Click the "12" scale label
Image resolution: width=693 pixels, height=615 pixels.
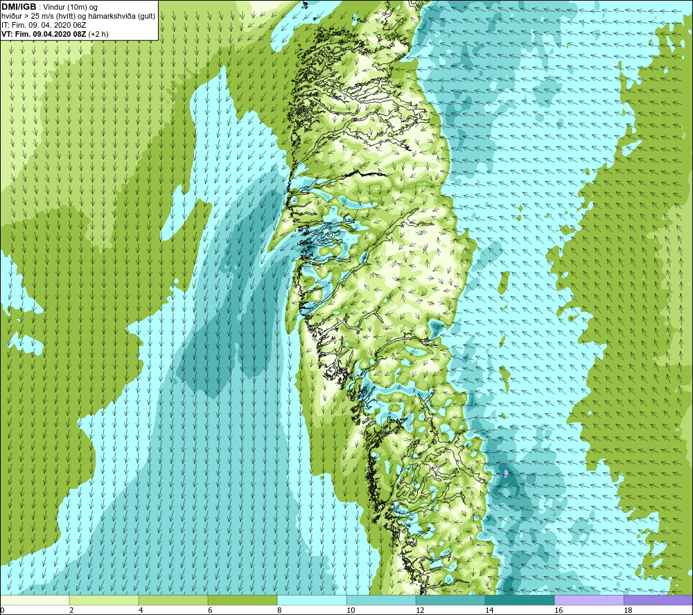tap(420, 611)
